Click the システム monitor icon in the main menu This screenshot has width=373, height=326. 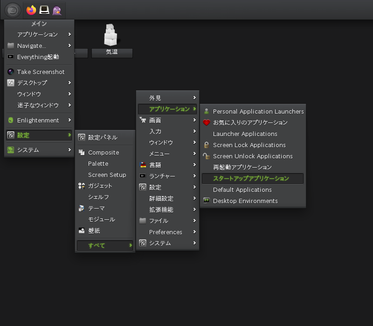pyautogui.click(x=11, y=150)
